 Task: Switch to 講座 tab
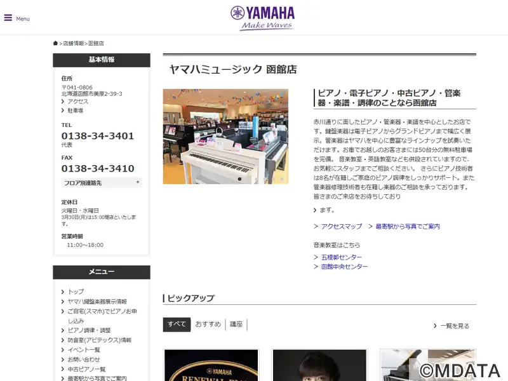236,324
